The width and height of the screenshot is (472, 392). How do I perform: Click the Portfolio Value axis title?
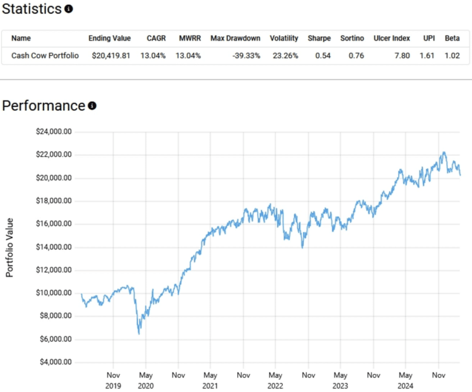[10, 248]
